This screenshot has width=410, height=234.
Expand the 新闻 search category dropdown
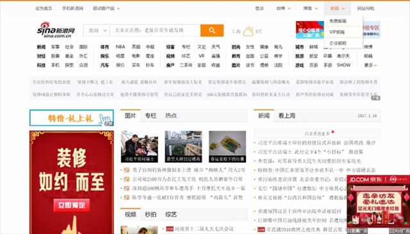coord(97,30)
